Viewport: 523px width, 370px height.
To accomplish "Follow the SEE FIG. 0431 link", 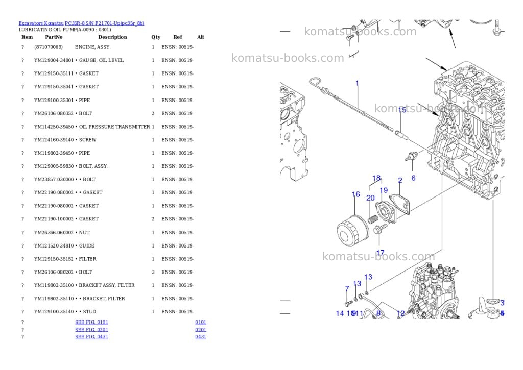I will (x=92, y=337).
